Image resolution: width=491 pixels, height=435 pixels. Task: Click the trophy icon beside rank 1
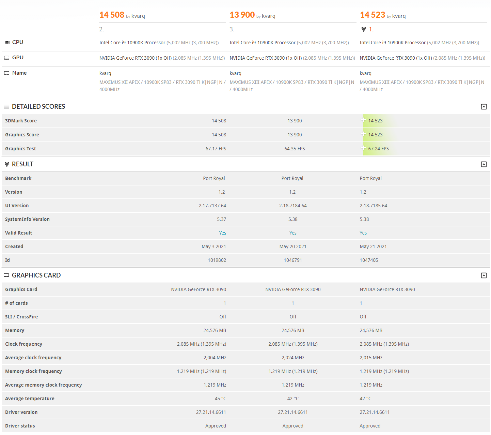[x=364, y=29]
